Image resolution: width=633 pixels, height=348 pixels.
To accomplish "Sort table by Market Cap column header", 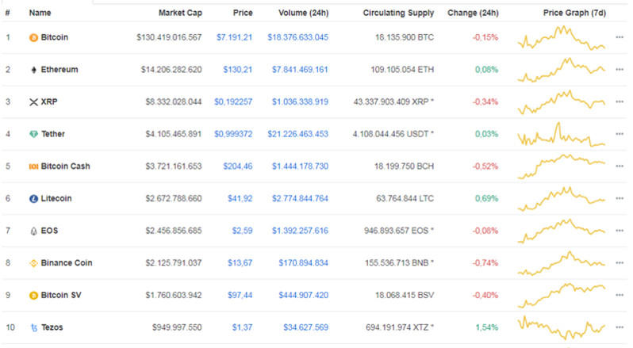I will point(179,13).
